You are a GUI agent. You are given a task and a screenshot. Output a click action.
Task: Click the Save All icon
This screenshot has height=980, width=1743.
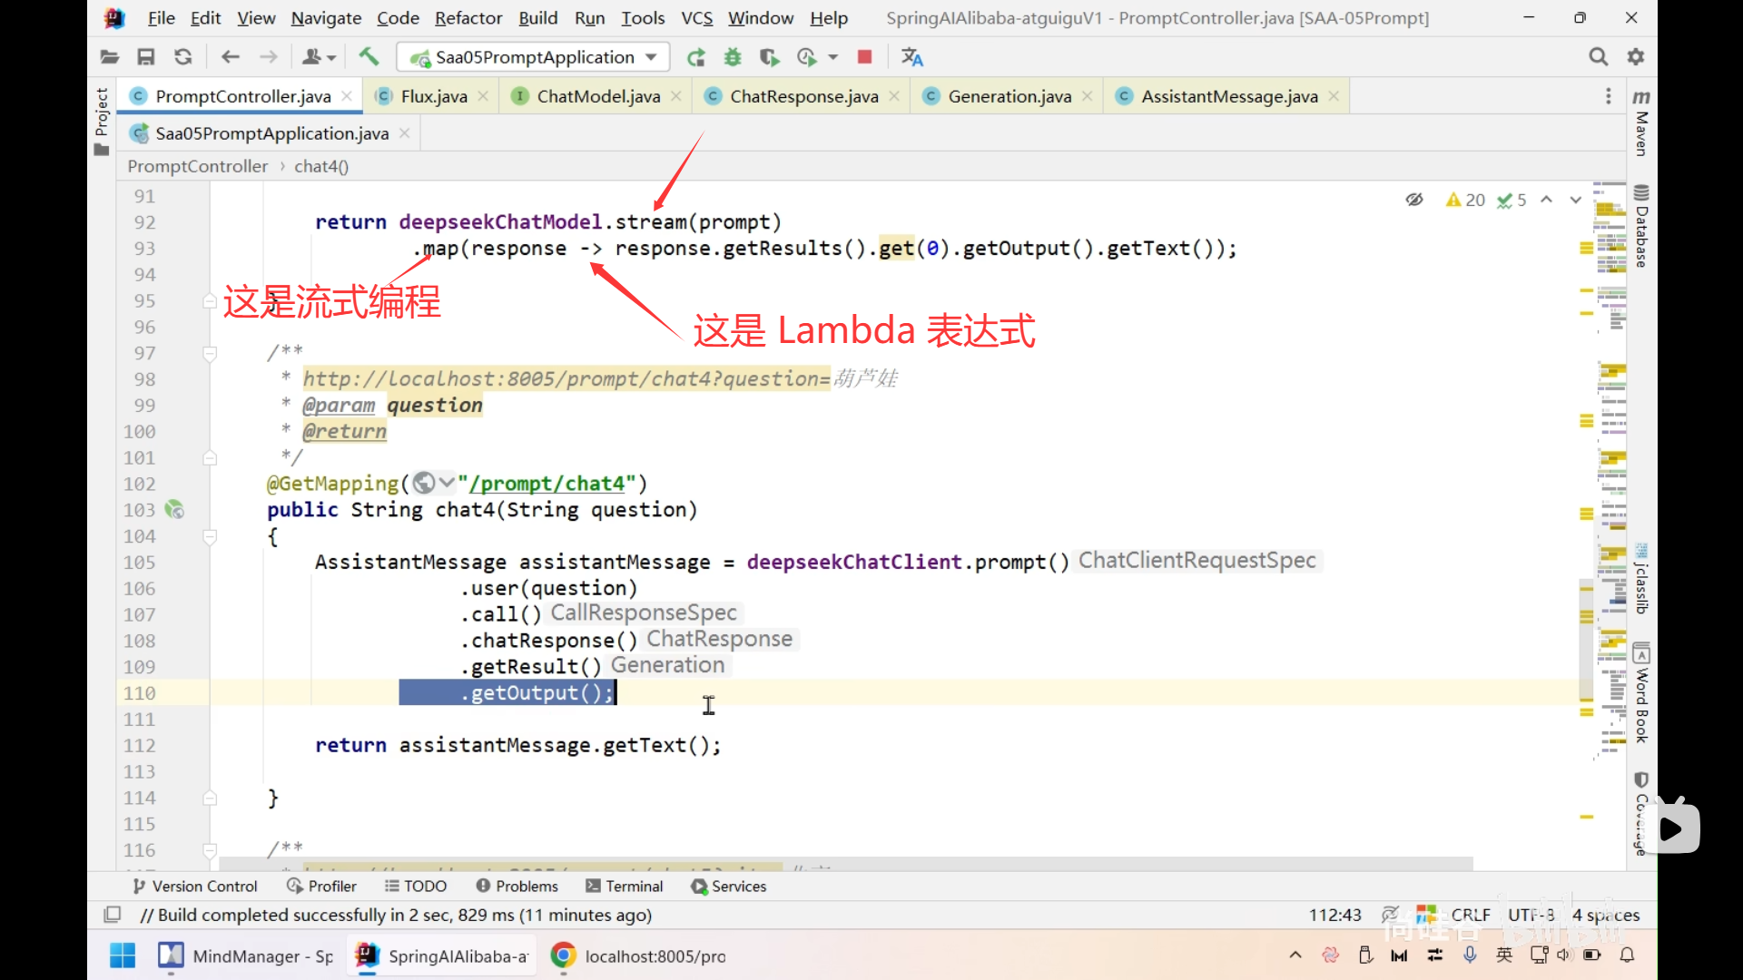pyautogui.click(x=145, y=57)
